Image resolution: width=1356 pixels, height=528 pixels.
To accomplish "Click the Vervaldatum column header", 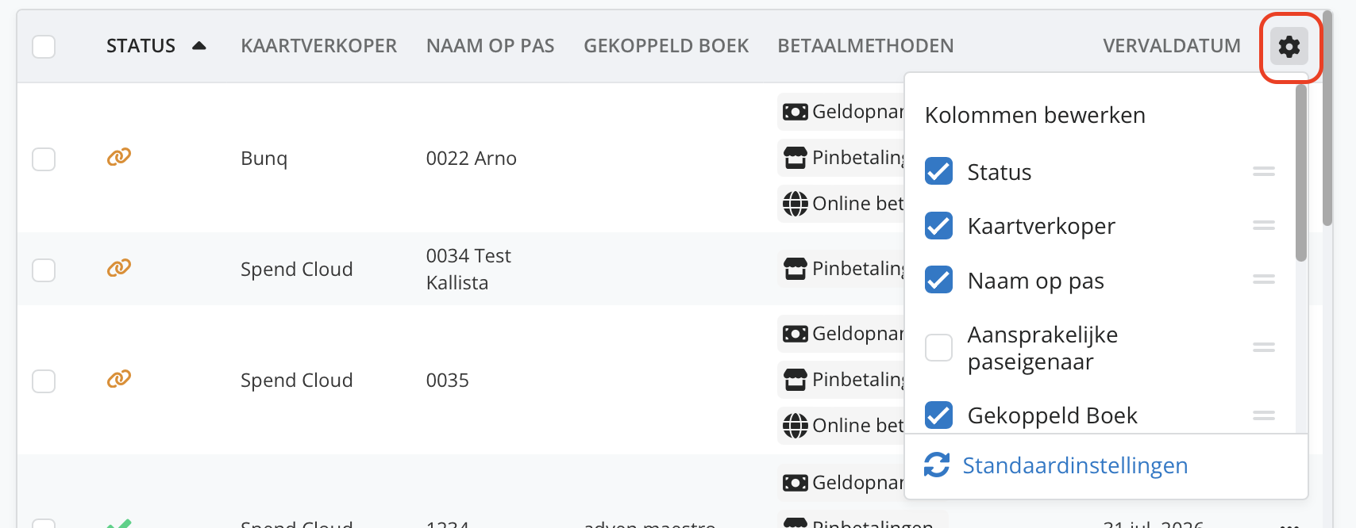I will click(x=1171, y=46).
